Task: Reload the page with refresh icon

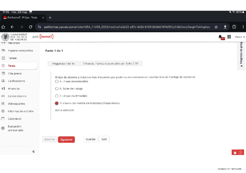Action: point(30,27)
